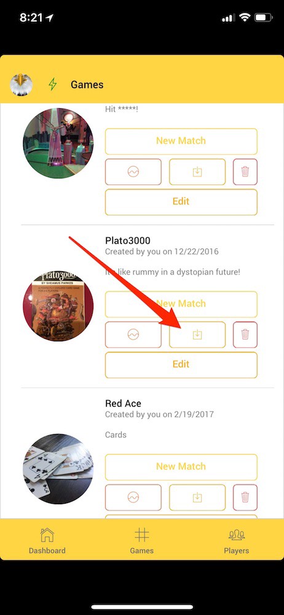284x615 pixels.
Task: Delete Red Ace using trash icon
Action: coord(245,498)
